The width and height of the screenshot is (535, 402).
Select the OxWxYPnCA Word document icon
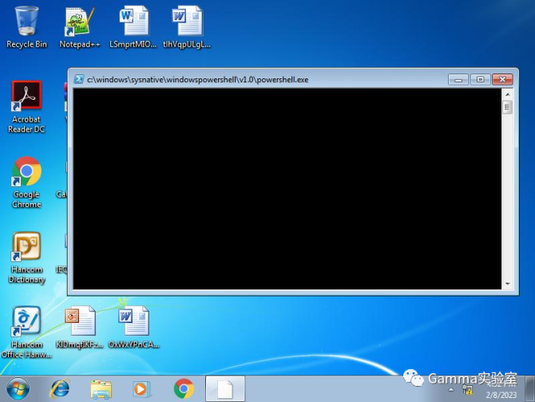(134, 327)
